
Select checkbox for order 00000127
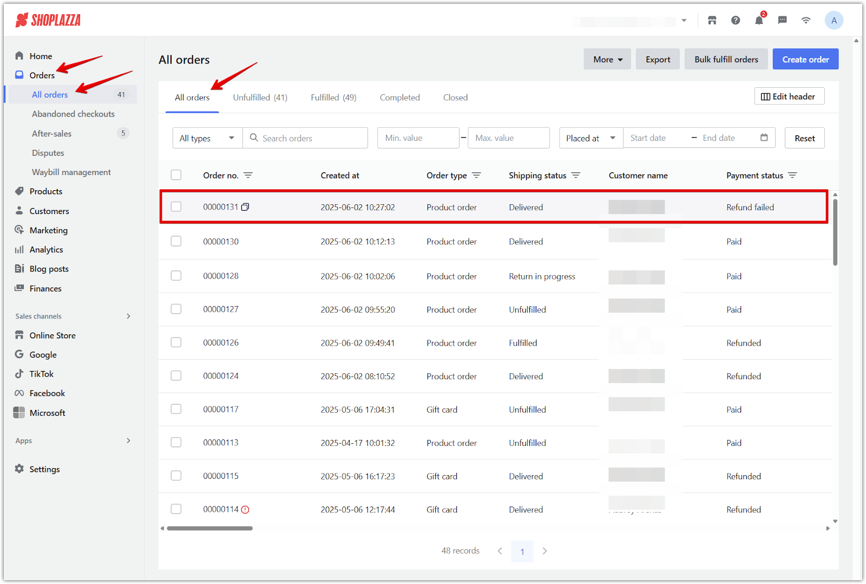[176, 309]
